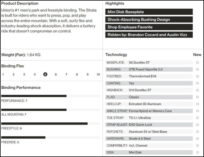Click the FREESTYLE rating bar
Screen dimensions: 204x157
pyautogui.click(x=51, y=124)
